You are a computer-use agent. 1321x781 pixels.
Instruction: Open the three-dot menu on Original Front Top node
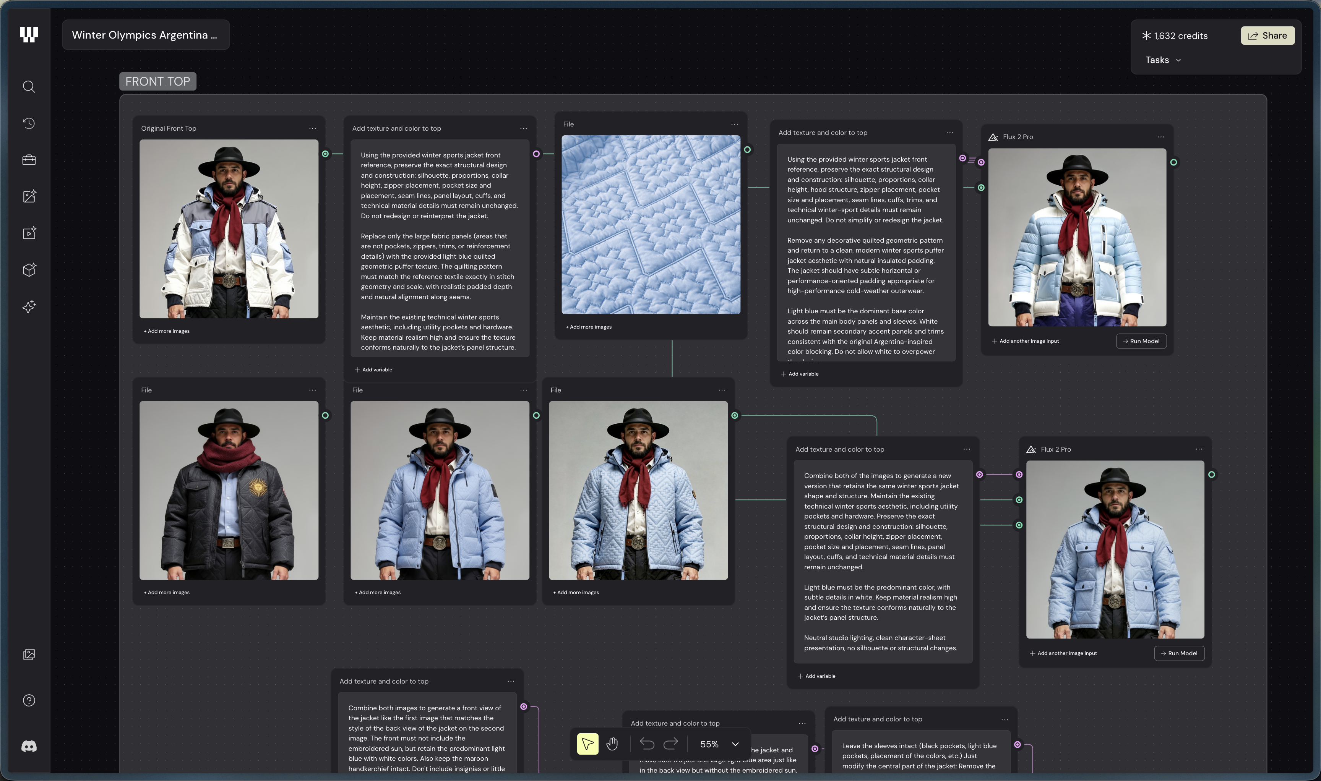[313, 128]
